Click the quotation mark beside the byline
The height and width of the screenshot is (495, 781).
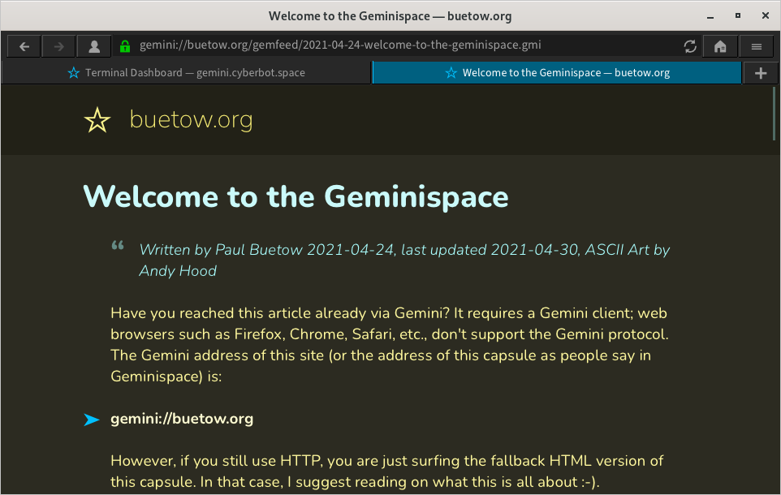[x=118, y=246]
